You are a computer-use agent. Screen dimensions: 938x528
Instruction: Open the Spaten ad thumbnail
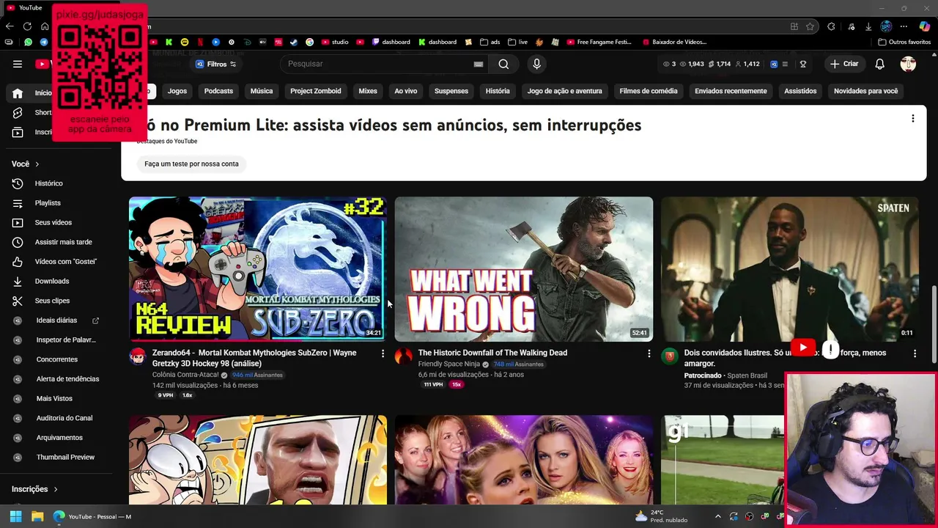pyautogui.click(x=790, y=268)
